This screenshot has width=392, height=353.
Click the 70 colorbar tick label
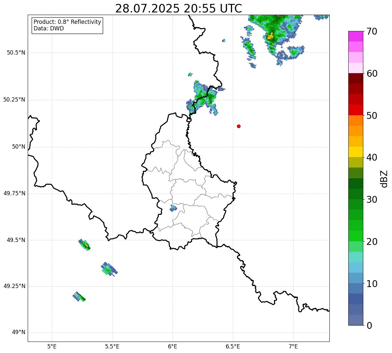click(x=372, y=31)
